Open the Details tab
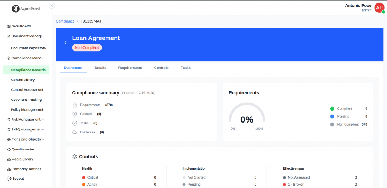 point(100,68)
